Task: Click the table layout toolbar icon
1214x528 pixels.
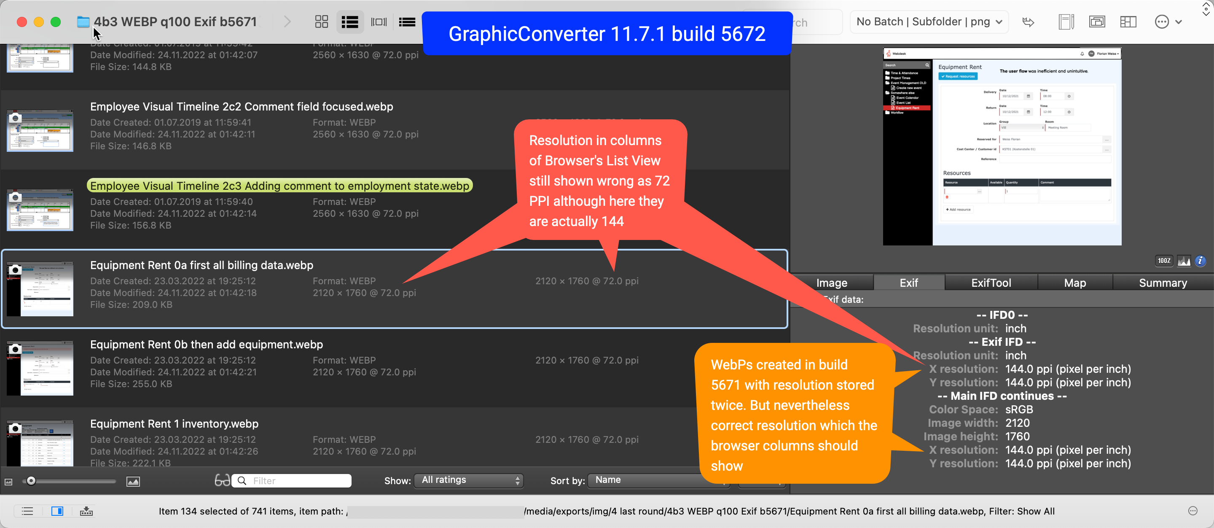Action: [x=1128, y=22]
